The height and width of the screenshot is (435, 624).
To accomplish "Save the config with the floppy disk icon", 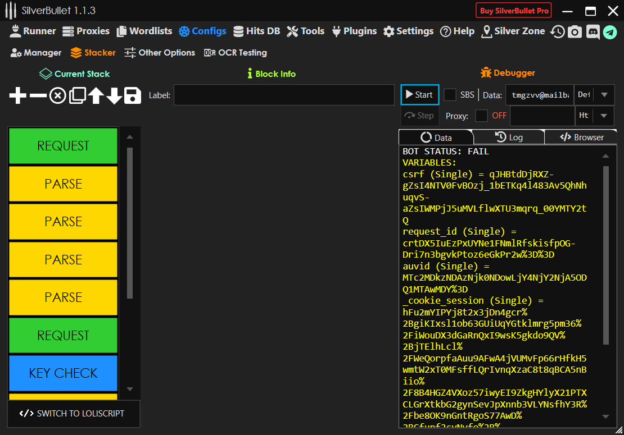I will coord(133,95).
